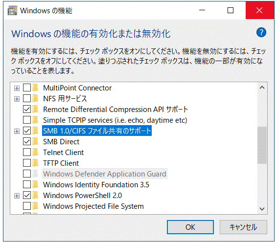Select Windows Defender Application Guard text

coord(105,174)
